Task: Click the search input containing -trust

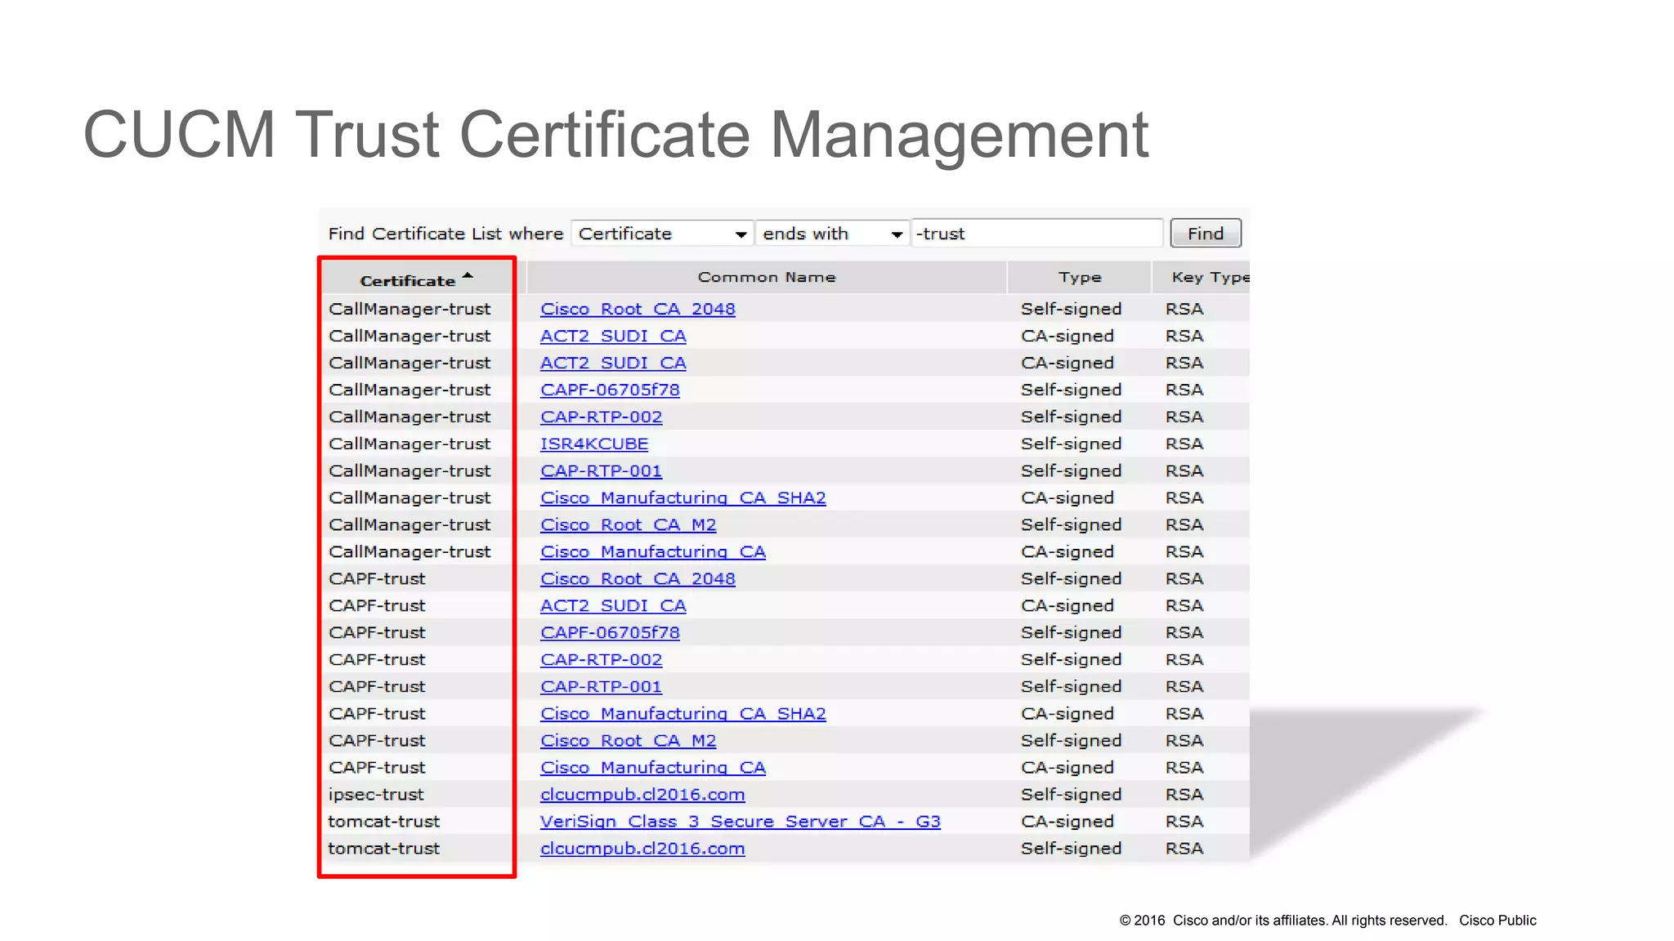Action: point(1036,234)
